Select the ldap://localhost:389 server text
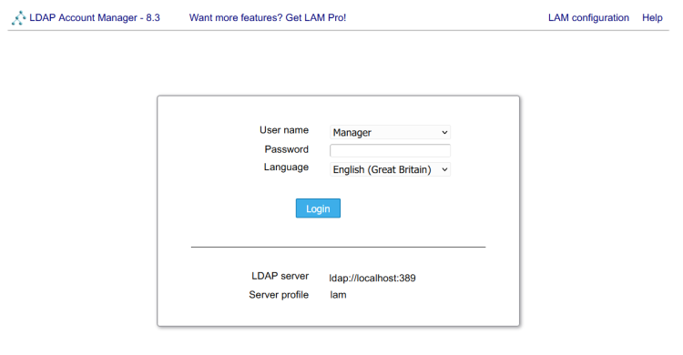This screenshot has height=355, width=683. pos(372,278)
